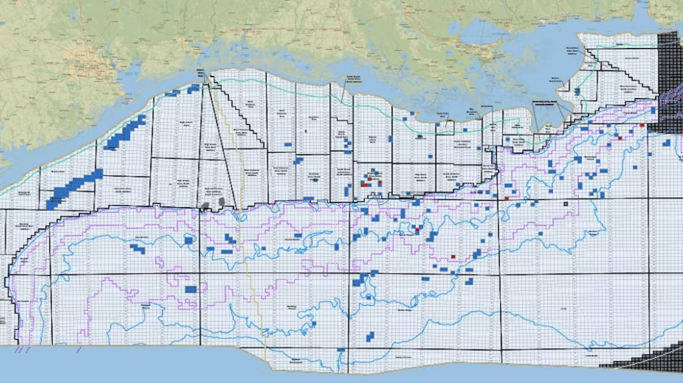Pick the isolated red block in central deepwater
683x383 pixels.
pyautogui.click(x=452, y=256)
